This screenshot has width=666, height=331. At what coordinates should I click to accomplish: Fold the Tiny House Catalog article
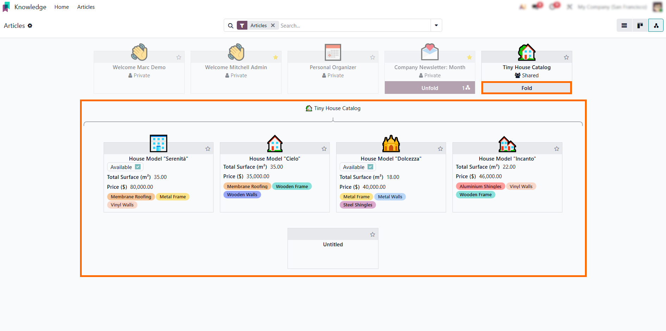pos(526,88)
